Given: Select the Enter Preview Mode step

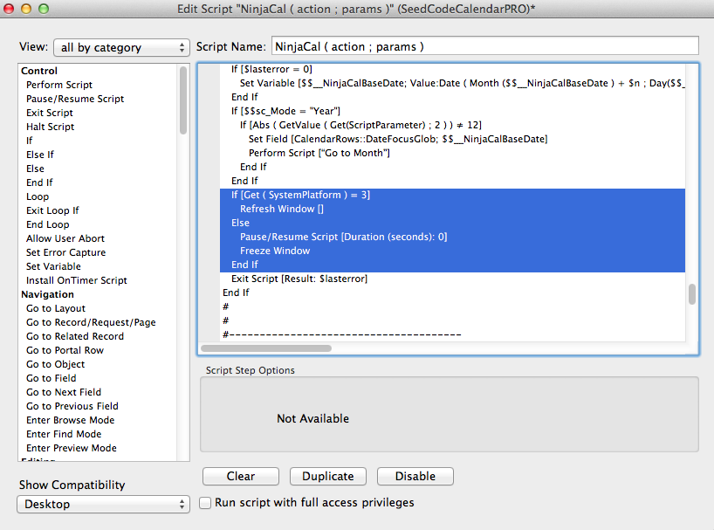Looking at the screenshot, I should pos(72,448).
